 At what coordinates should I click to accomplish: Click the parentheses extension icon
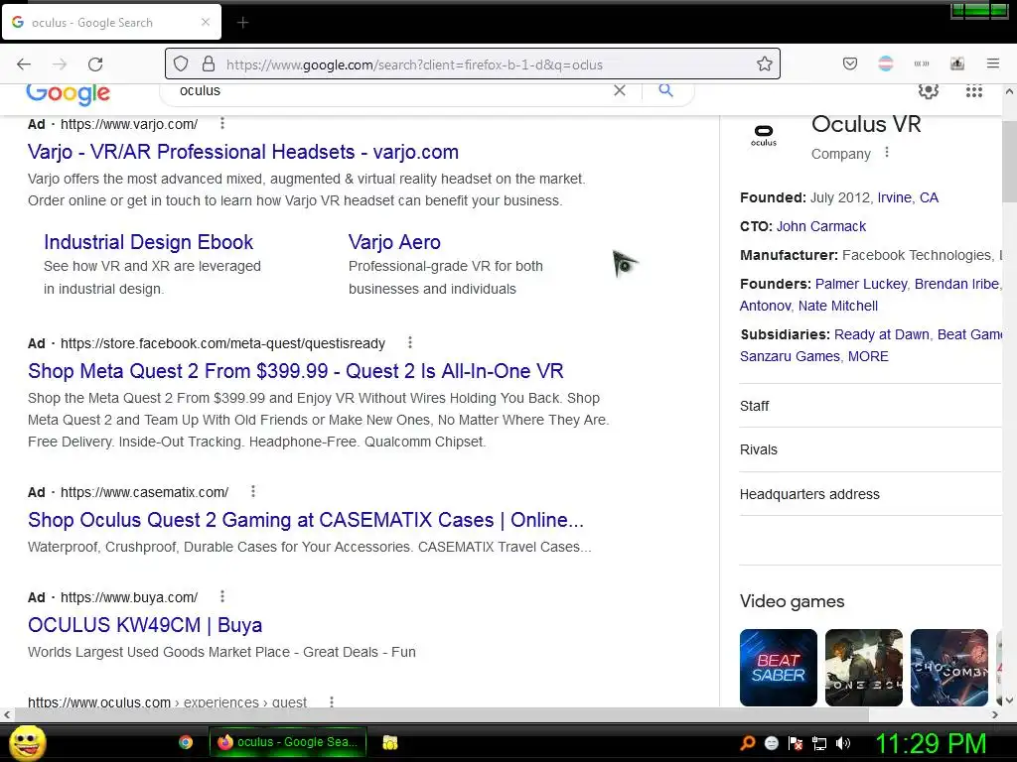click(921, 63)
